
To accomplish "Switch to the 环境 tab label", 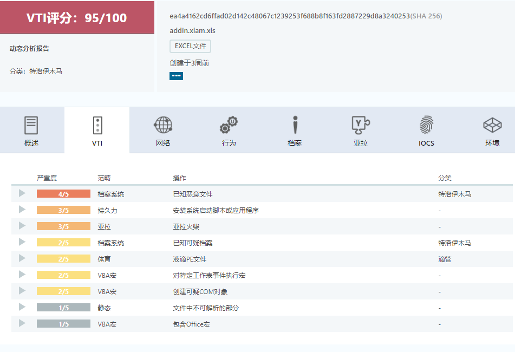I will 492,143.
